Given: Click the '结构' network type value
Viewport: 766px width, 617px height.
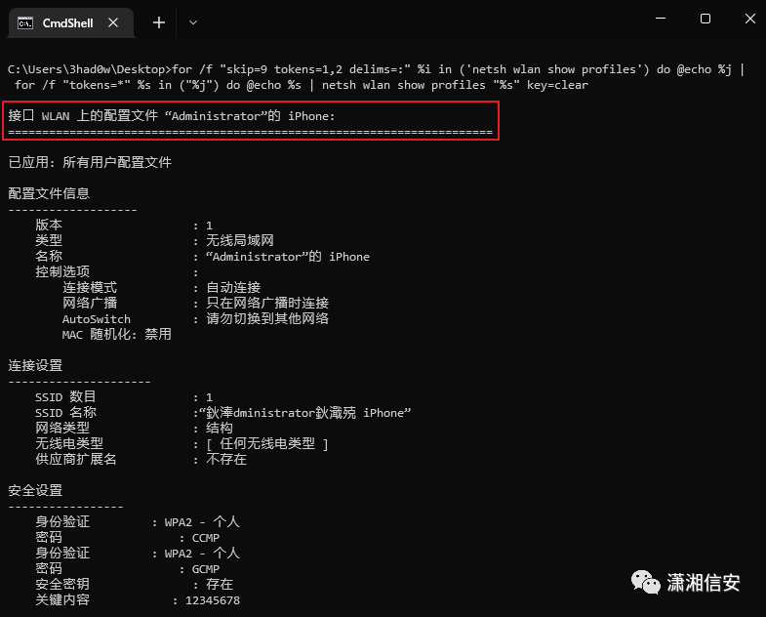Looking at the screenshot, I should [x=220, y=429].
